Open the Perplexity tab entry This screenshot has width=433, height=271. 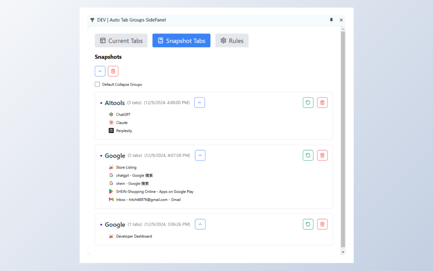[124, 131]
